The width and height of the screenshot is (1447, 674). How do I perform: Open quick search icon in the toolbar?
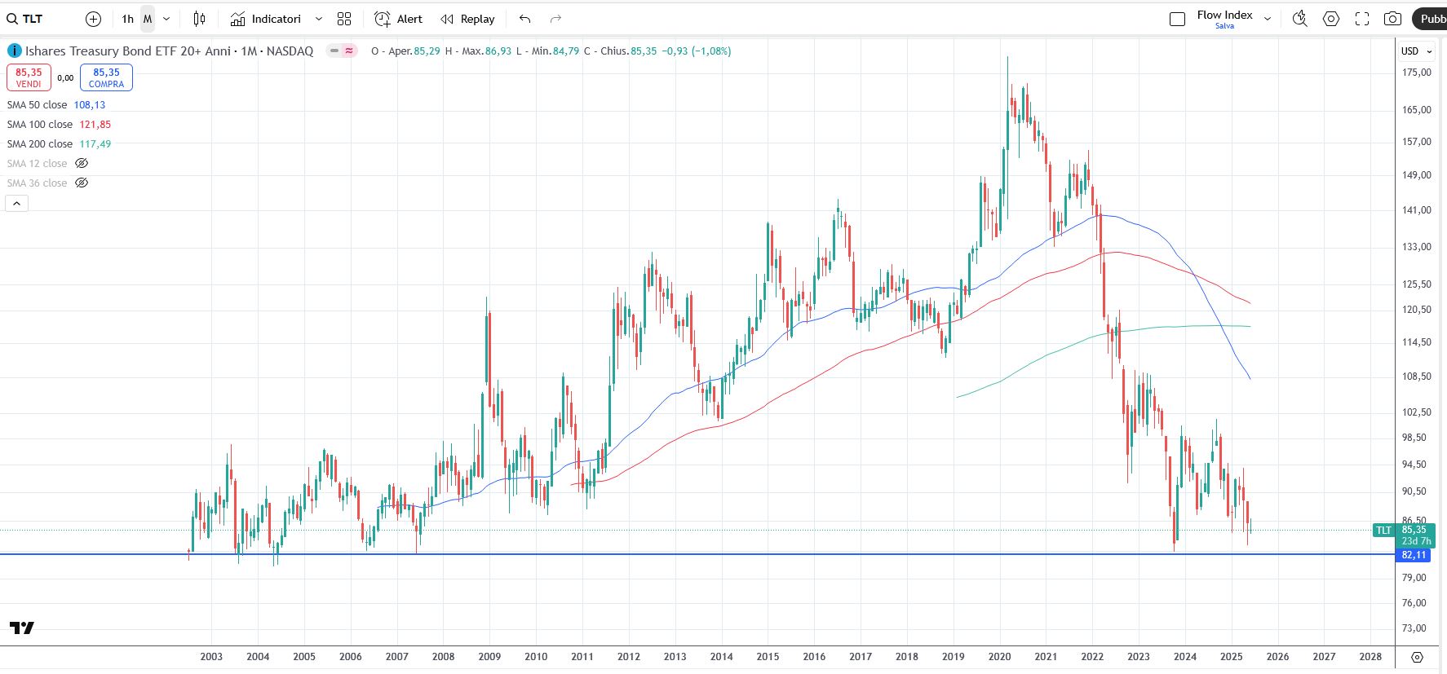[1300, 19]
